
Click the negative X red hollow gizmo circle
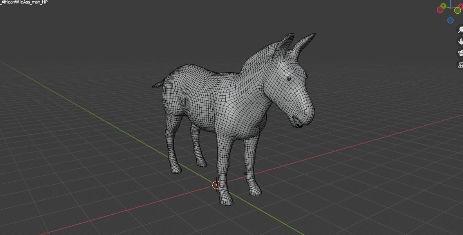tap(440, 10)
